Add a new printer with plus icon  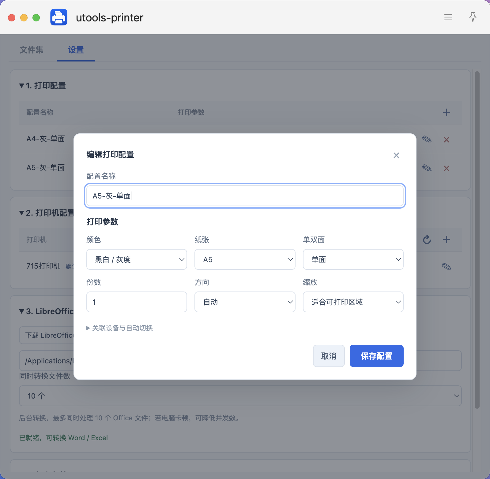[x=447, y=239]
